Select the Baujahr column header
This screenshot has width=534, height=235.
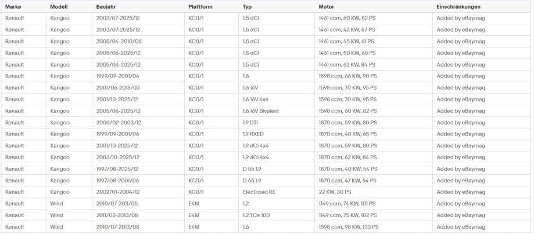106,6
